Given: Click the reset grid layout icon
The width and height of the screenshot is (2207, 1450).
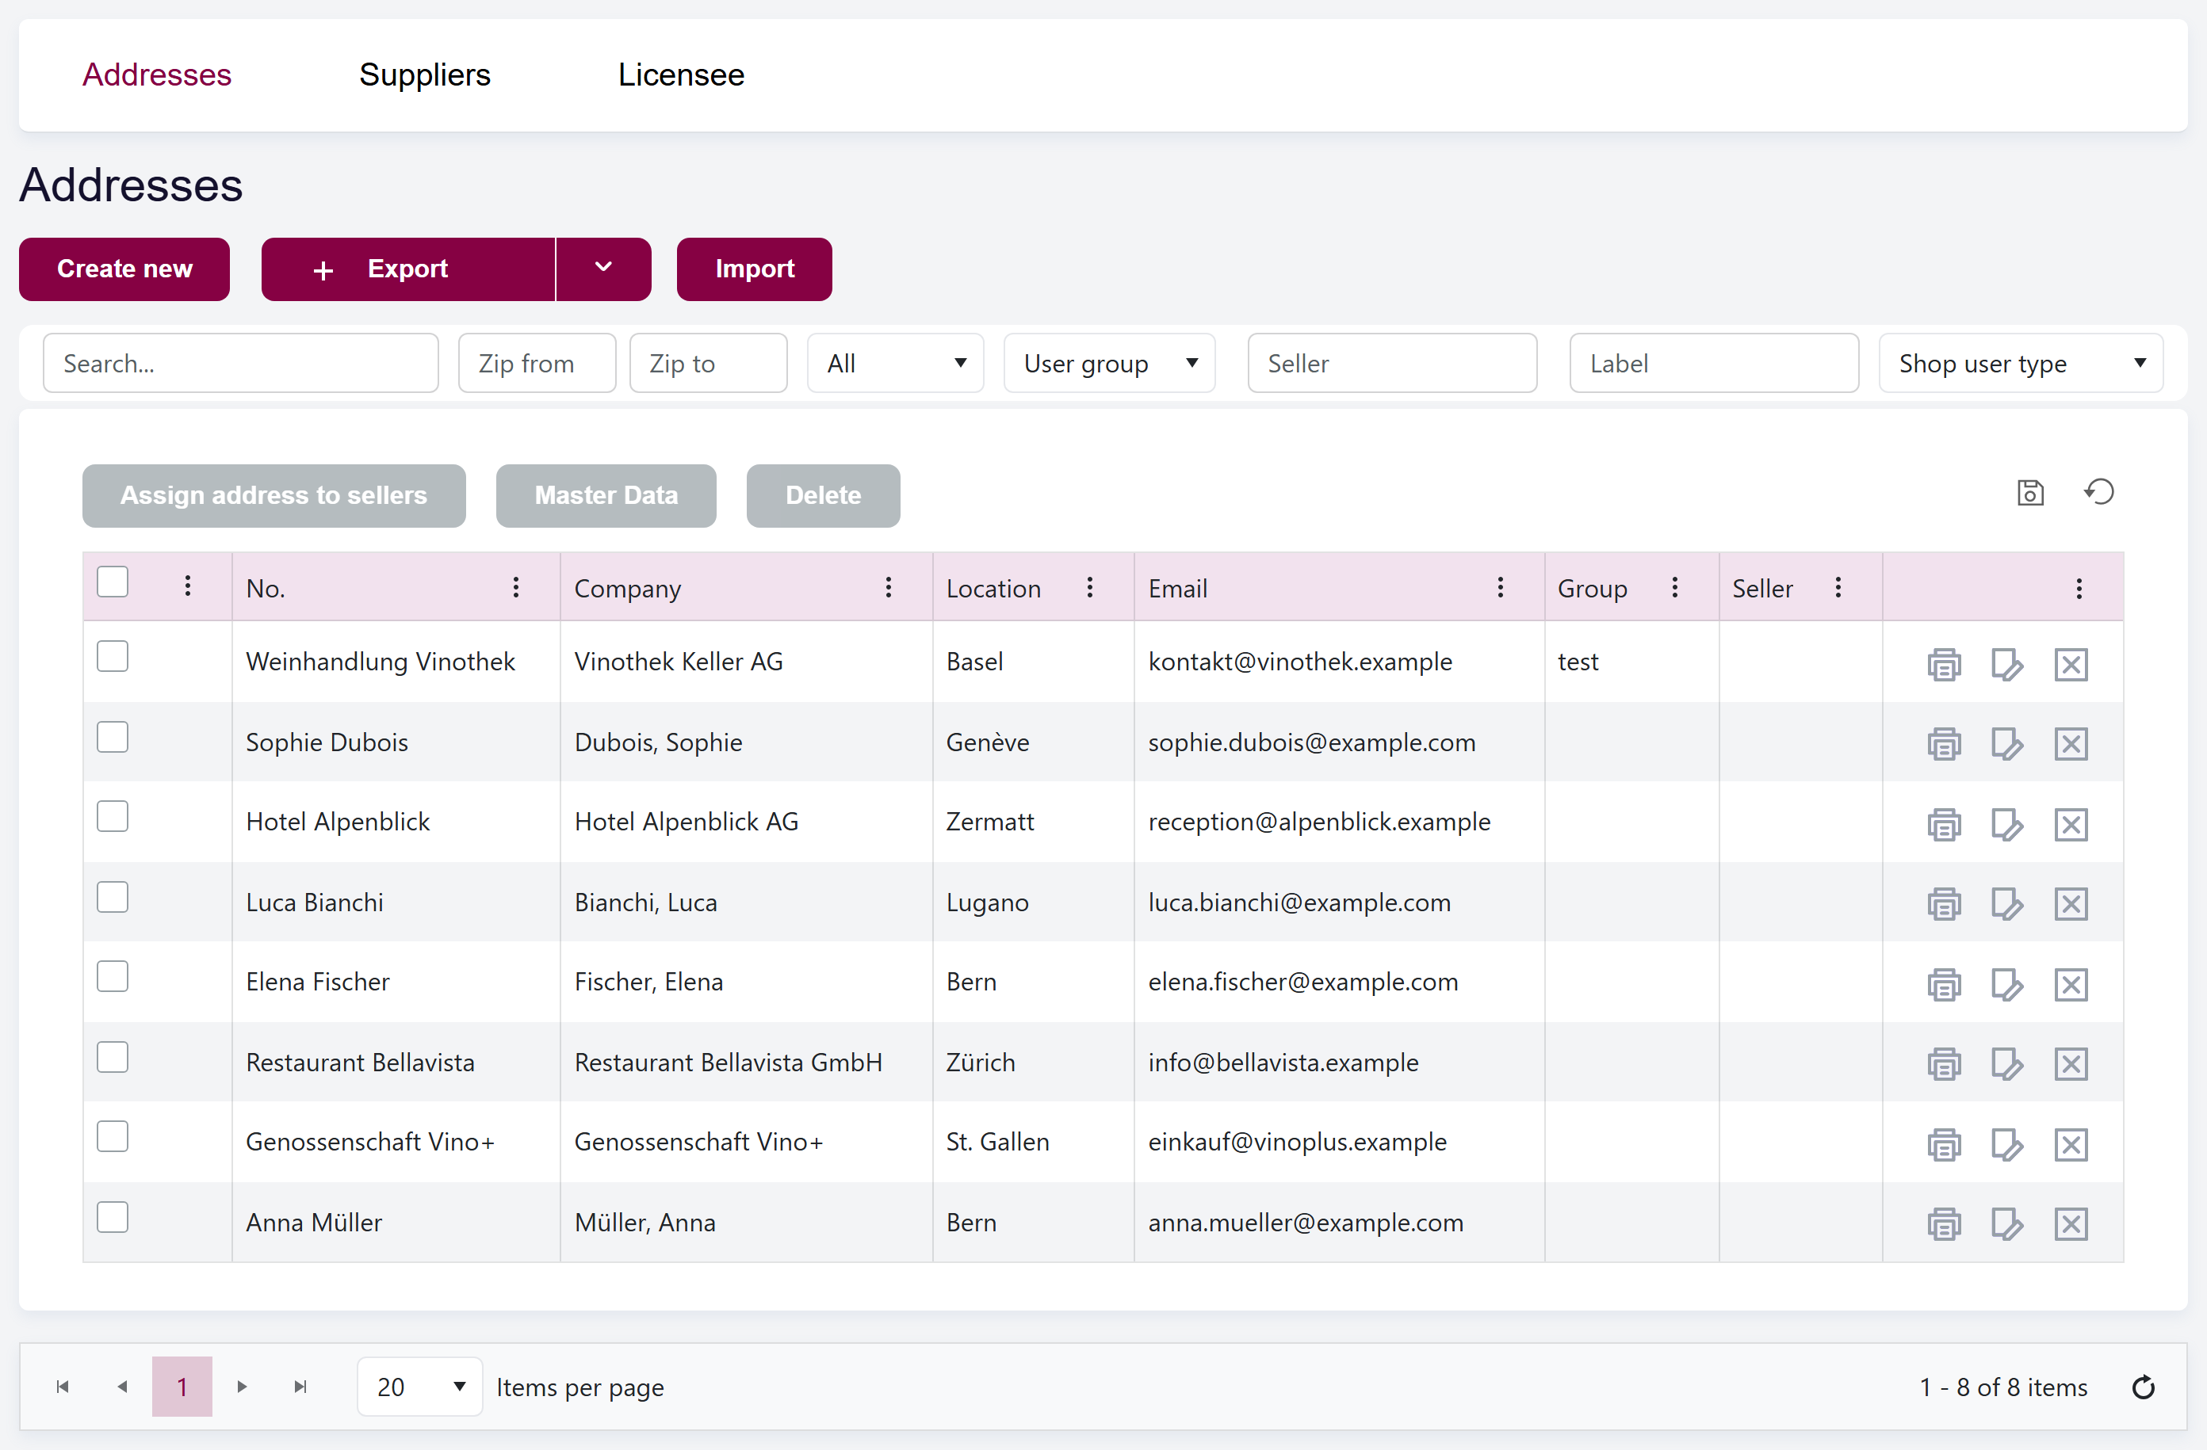Looking at the screenshot, I should coord(2099,491).
